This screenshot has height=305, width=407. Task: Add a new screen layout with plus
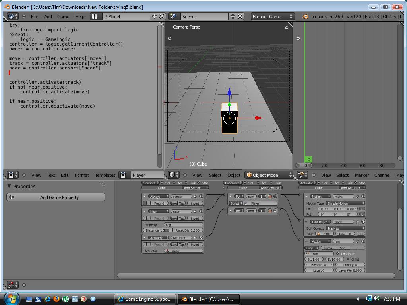155,16
